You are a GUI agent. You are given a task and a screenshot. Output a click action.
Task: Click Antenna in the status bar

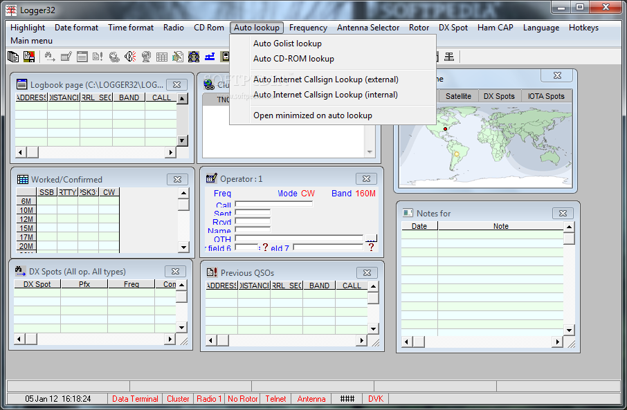tap(311, 399)
